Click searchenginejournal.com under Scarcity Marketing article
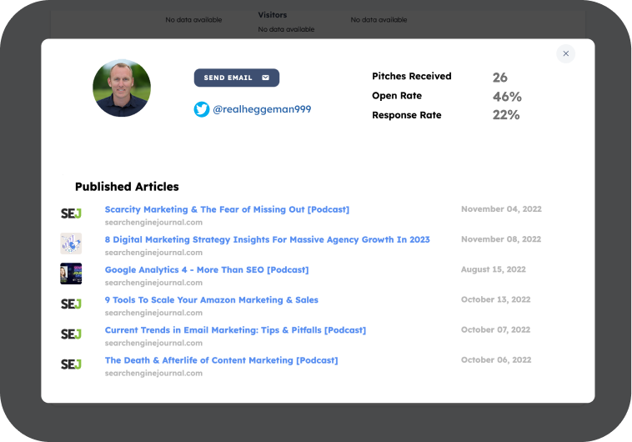This screenshot has height=442, width=632. (153, 222)
